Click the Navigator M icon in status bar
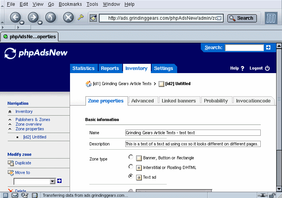Screen dimensions: 282x198 click(x=5, y=195)
